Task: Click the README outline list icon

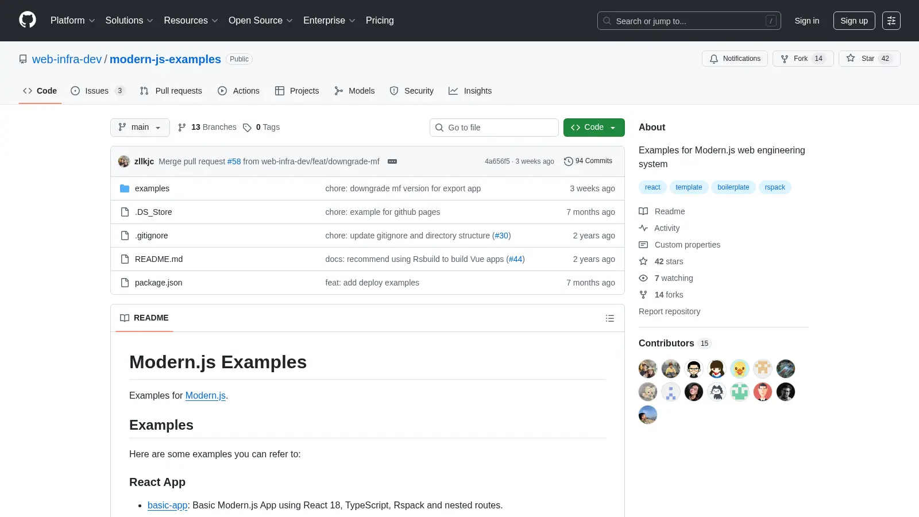Action: click(x=610, y=318)
